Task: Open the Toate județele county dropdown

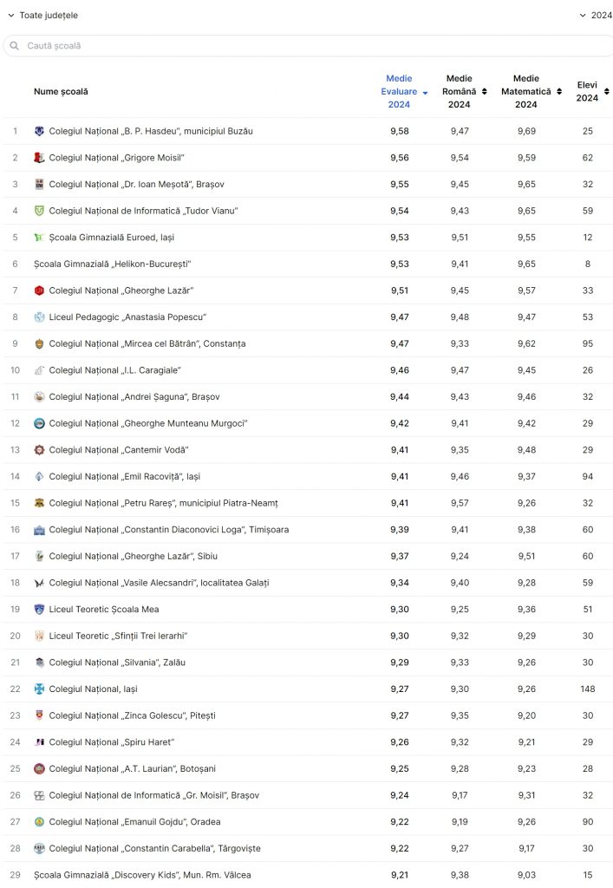Action: point(43,16)
